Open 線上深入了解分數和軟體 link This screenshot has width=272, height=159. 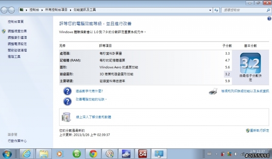[x=93, y=117]
